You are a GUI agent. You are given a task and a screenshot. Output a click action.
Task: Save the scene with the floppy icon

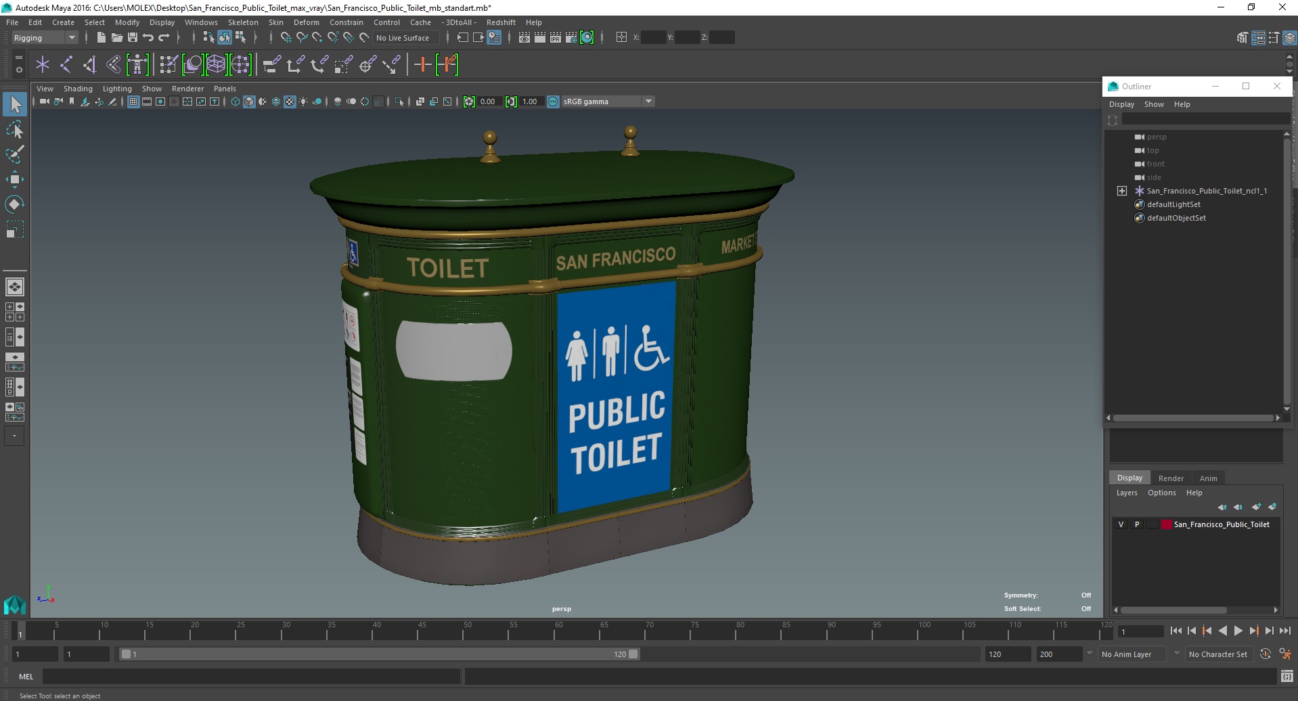coord(133,38)
